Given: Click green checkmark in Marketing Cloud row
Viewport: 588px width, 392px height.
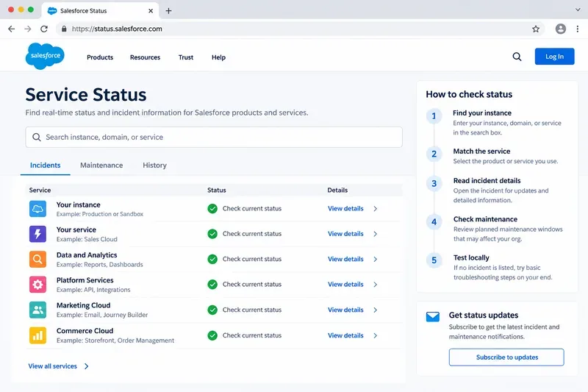Looking at the screenshot, I should tap(212, 310).
